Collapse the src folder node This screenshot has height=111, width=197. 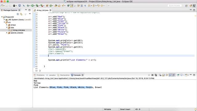(4, 22)
